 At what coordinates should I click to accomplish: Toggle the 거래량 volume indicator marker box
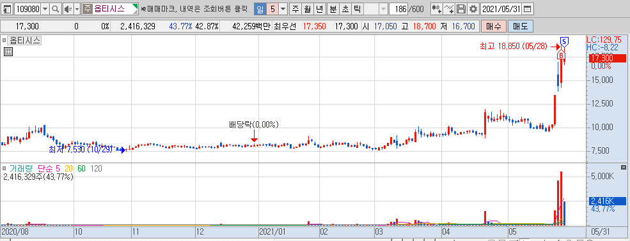pos(4,168)
